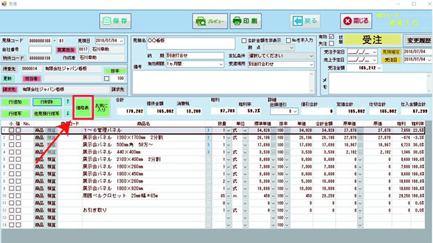The height and width of the screenshot is (243, 433).
Task: Click the blue number icon on the 440×400mm row
Action: [x=209, y=152]
